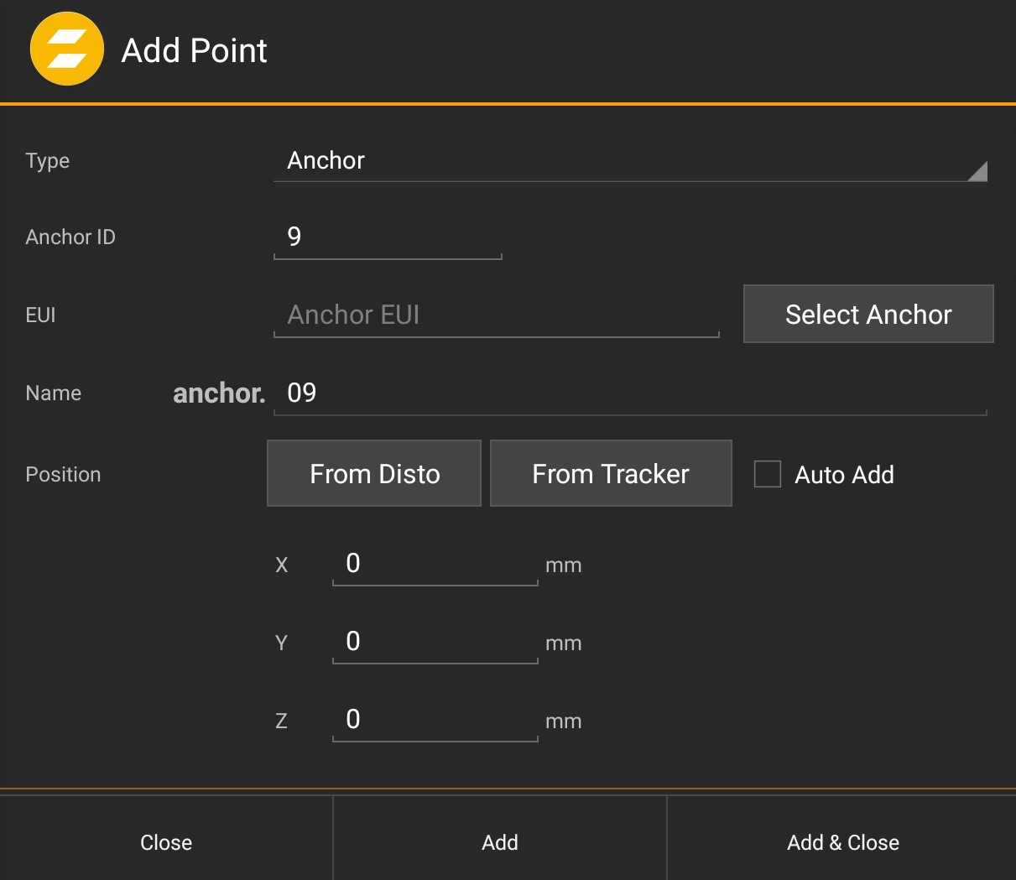Get position From Disto
This screenshot has height=880, width=1016.
pyautogui.click(x=374, y=474)
